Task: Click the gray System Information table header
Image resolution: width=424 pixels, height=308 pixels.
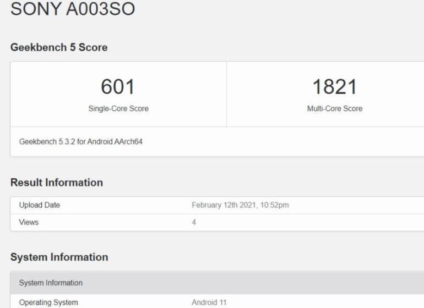Action: [x=217, y=283]
